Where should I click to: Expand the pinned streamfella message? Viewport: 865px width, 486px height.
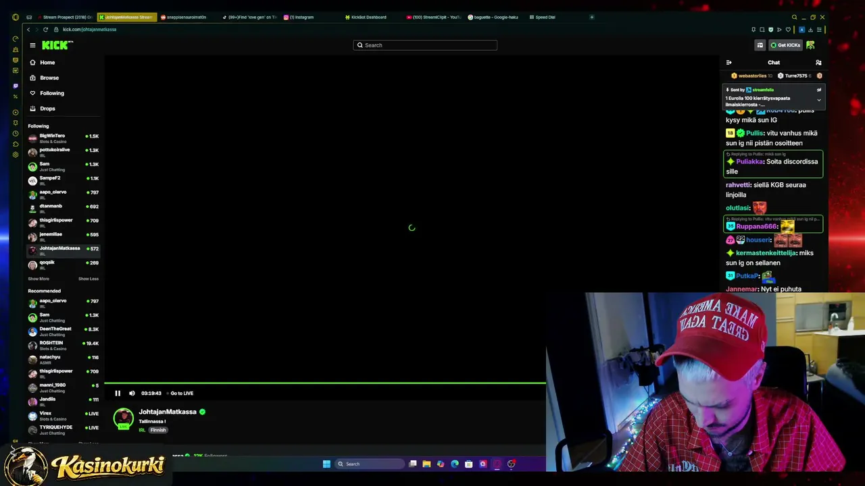819,101
